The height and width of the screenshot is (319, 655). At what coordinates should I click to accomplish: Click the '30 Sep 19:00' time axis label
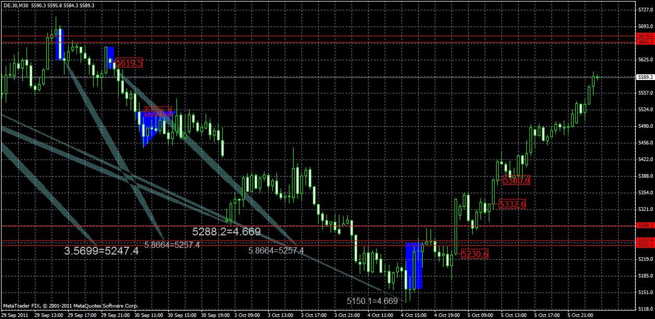click(215, 315)
